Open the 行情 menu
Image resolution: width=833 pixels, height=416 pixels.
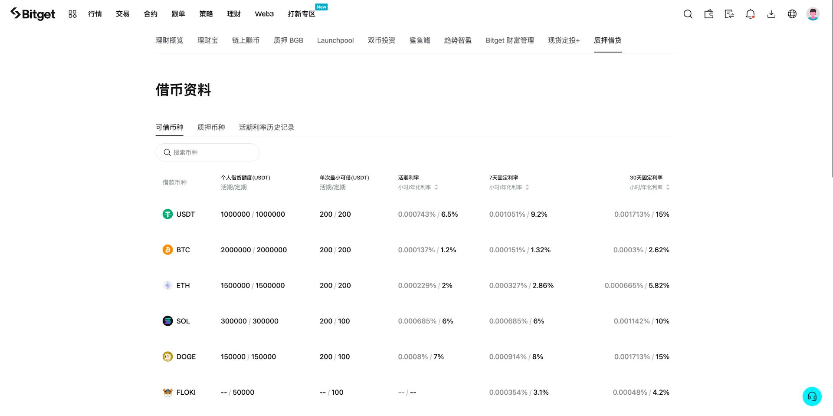coord(95,14)
